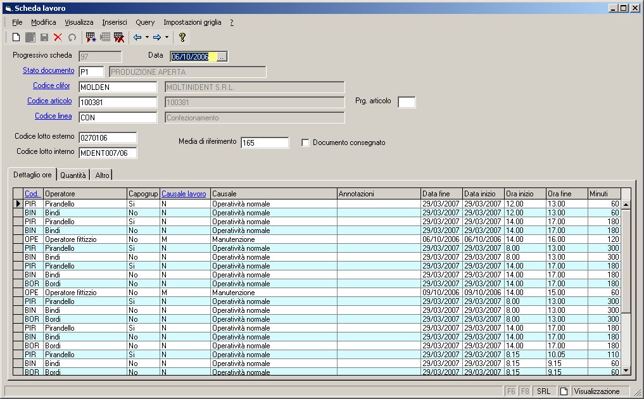Click the document icon in the status bar
The height and width of the screenshot is (399, 644).
563,391
